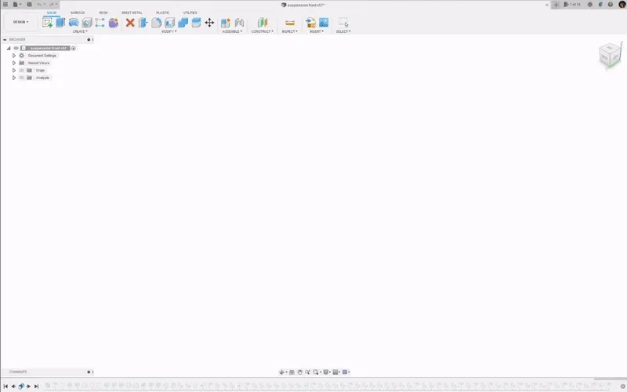Expand the Origin node
The height and width of the screenshot is (392, 627).
tap(14, 71)
